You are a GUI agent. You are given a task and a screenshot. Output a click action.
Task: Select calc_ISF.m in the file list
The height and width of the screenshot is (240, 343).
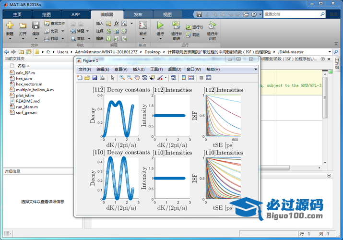tap(25, 72)
